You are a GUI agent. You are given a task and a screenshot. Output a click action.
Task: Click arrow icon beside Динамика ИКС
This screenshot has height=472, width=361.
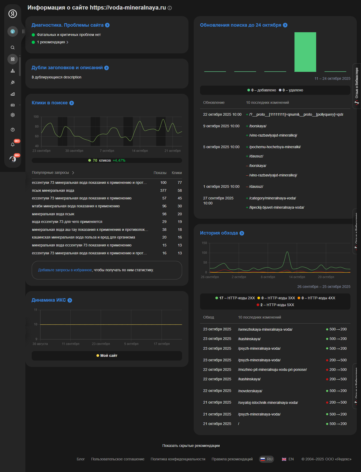coord(70,300)
